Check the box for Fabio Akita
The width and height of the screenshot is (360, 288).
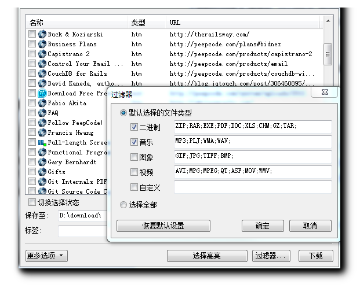coord(32,103)
